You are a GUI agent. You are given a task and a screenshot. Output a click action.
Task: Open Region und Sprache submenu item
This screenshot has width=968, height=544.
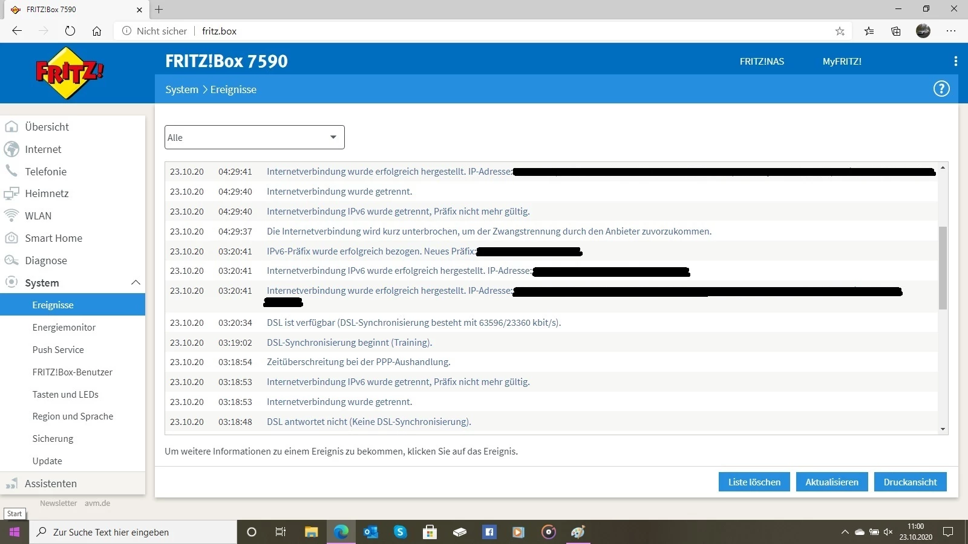pyautogui.click(x=73, y=416)
